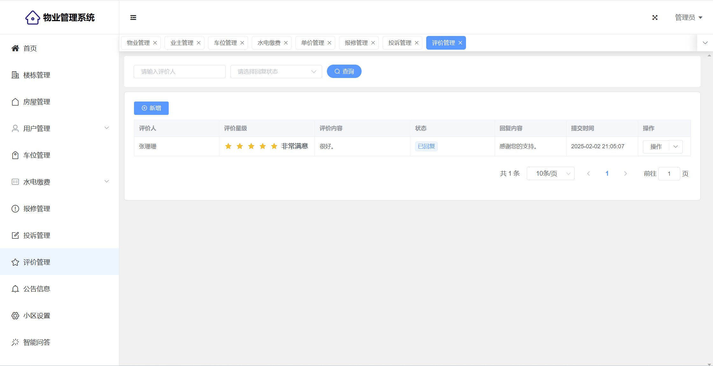
Task: Switch to the 业主管理 tab
Action: coord(181,43)
